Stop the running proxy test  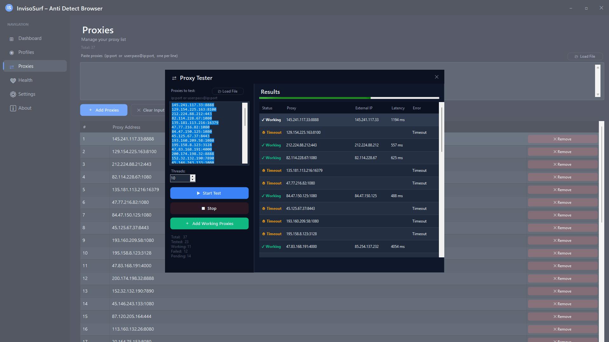click(209, 208)
